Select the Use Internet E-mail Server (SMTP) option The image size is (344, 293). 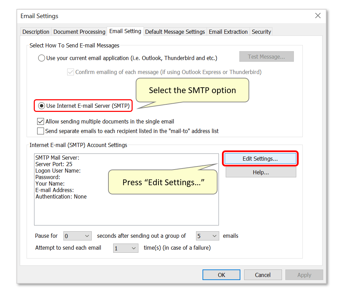[x=41, y=106]
